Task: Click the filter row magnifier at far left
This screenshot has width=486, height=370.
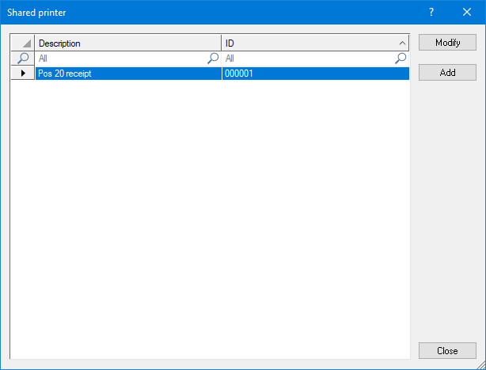Action: (23, 59)
